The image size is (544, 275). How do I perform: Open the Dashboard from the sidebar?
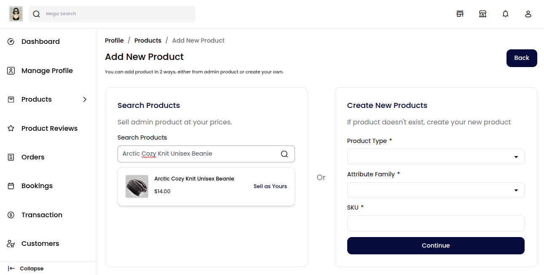click(40, 41)
